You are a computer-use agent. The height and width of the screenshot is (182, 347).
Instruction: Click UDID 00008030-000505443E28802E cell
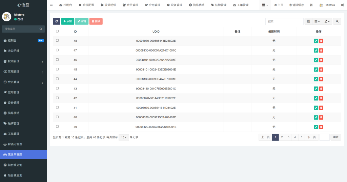pyautogui.click(x=156, y=41)
